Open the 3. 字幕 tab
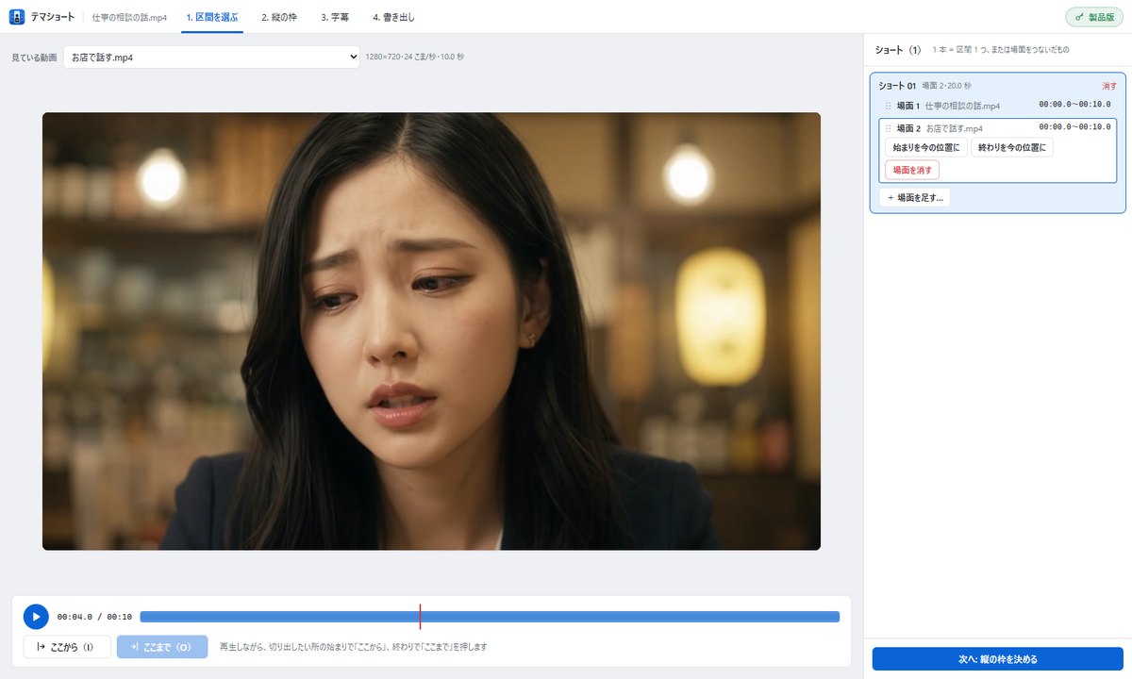The image size is (1132, 679). point(335,17)
